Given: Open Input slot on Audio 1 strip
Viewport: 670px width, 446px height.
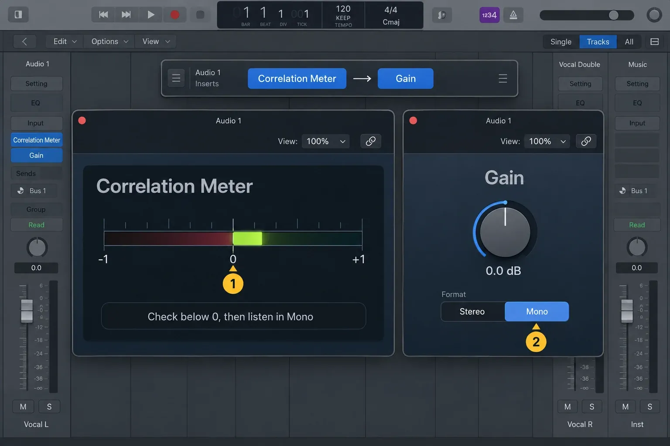Looking at the screenshot, I should [36, 123].
